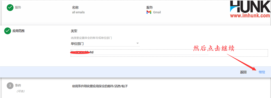Click the organizational unit input field ending in ltd
This screenshot has height=98, width=271.
[140, 52]
